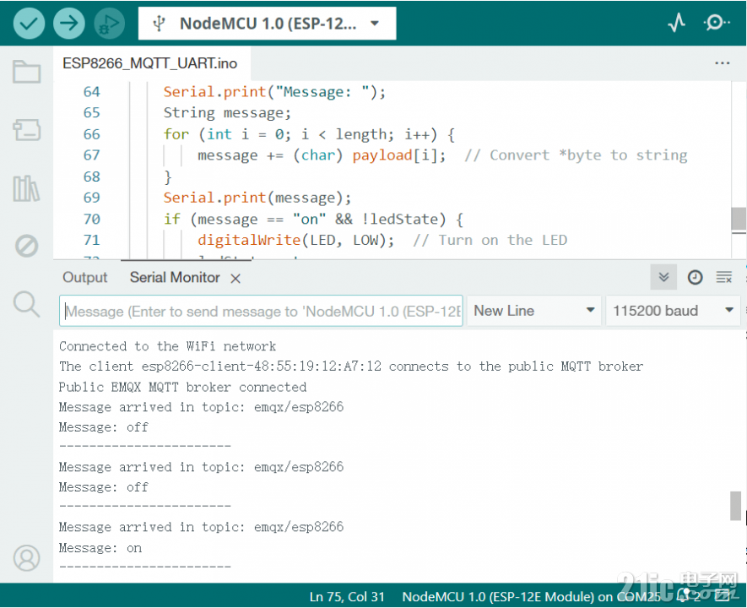Open the user account profile icon
The height and width of the screenshot is (608, 747).
click(27, 558)
